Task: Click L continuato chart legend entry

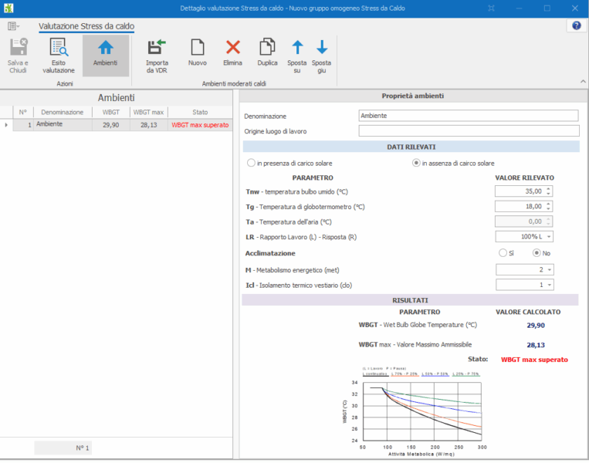Action: [x=375, y=374]
